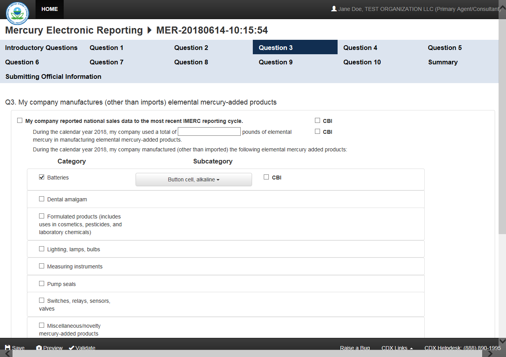This screenshot has width=506, height=357.
Task: Click the pounds of elemental mercury field
Action: click(x=209, y=131)
